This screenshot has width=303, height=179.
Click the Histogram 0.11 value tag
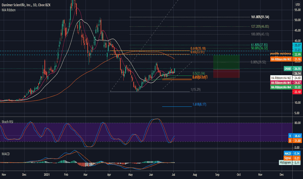click(290, 162)
